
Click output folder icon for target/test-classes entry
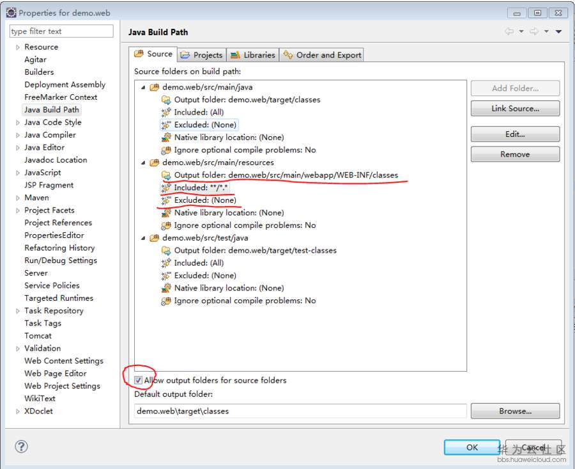pos(166,250)
